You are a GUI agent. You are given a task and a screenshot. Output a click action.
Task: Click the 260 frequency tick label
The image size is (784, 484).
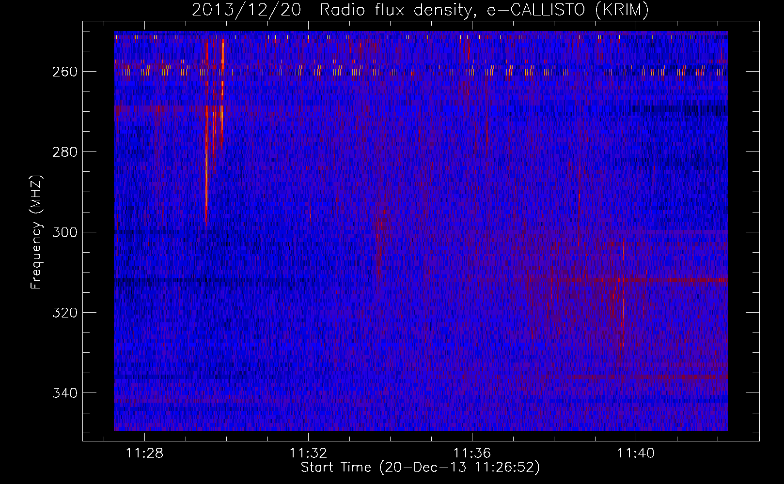[x=64, y=72]
